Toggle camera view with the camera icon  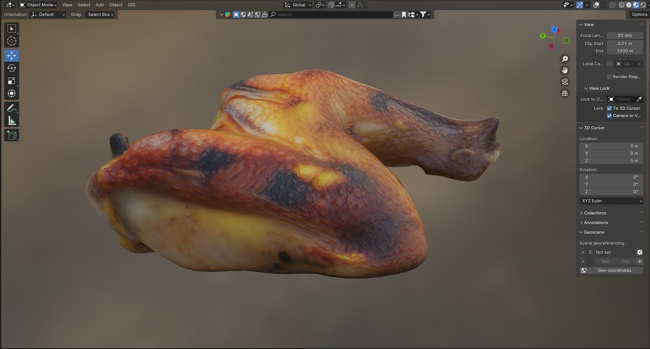565,82
